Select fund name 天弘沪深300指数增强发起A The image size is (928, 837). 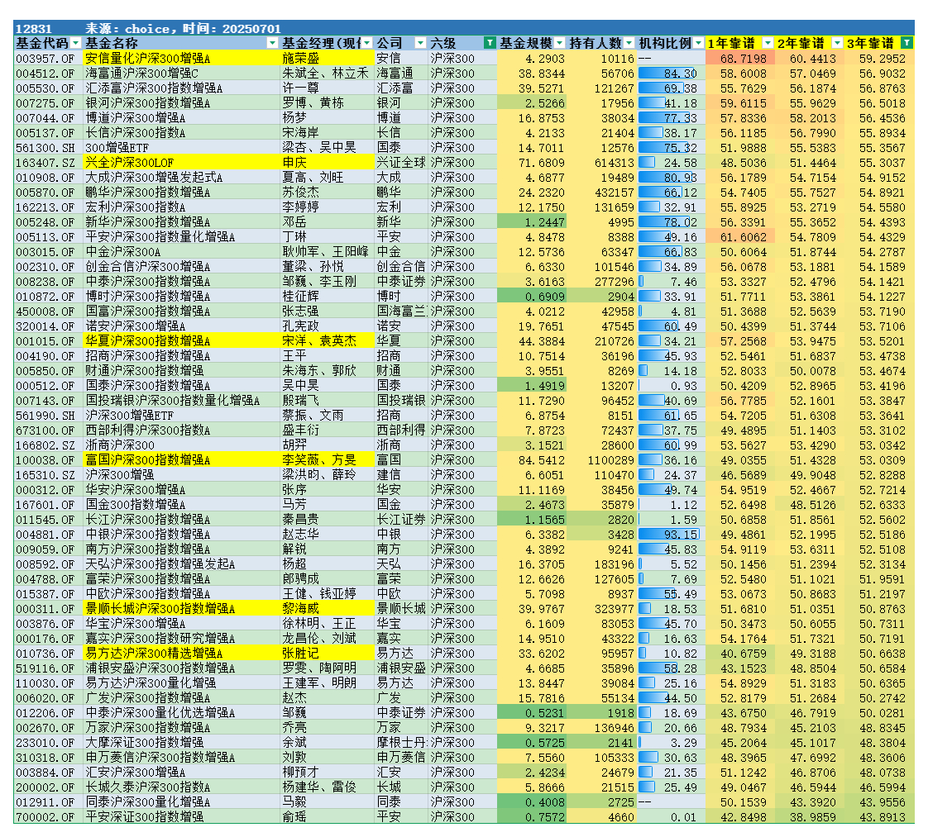click(x=181, y=564)
